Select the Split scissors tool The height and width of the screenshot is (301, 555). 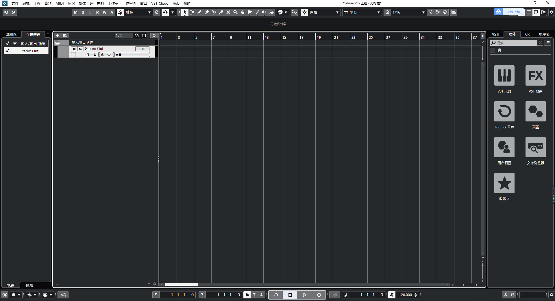coord(214,12)
